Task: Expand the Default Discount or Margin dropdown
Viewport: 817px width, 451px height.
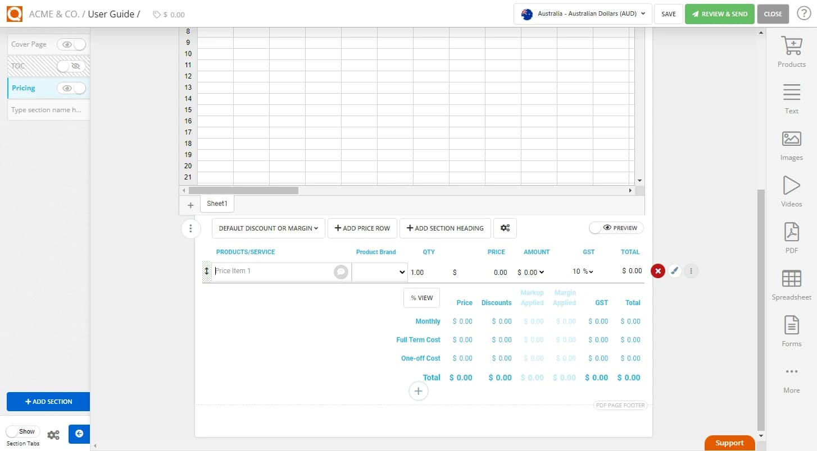Action: 267,228
